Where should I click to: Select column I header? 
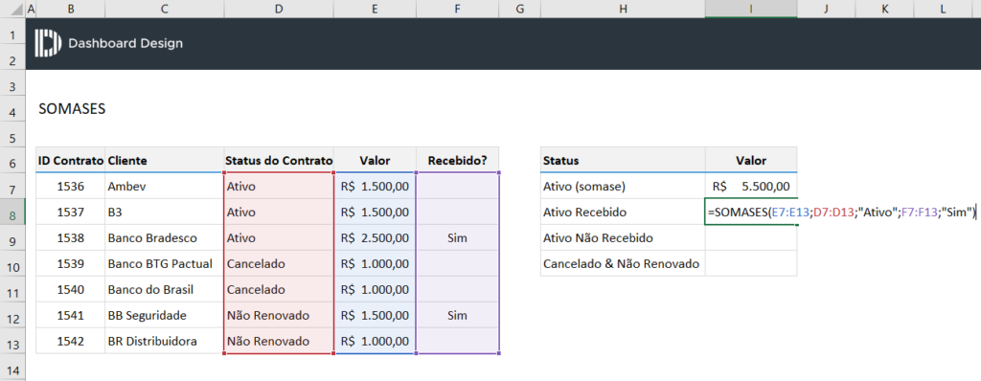751,9
